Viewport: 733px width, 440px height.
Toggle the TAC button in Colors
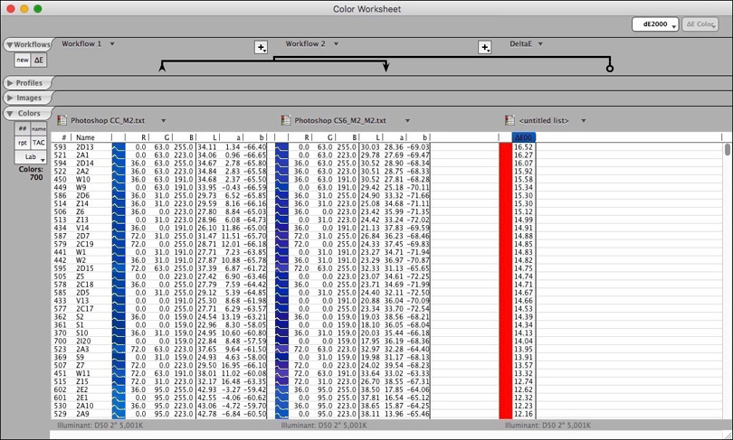(39, 143)
